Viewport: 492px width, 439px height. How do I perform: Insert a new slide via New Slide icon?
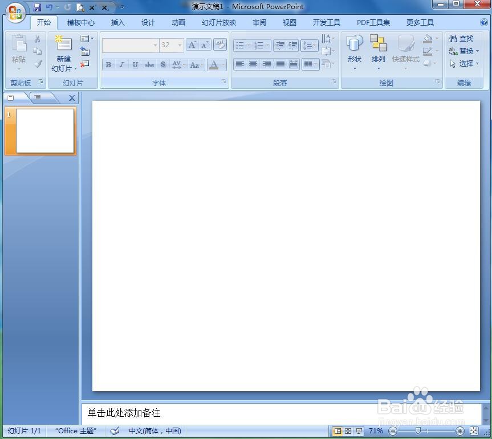click(64, 43)
